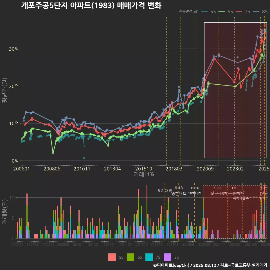Click the 202405 label on volume chart axis

tap(251, 244)
